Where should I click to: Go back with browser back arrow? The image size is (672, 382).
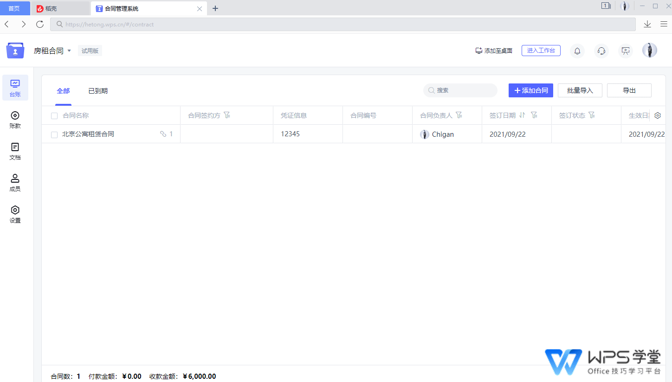[x=6, y=24]
